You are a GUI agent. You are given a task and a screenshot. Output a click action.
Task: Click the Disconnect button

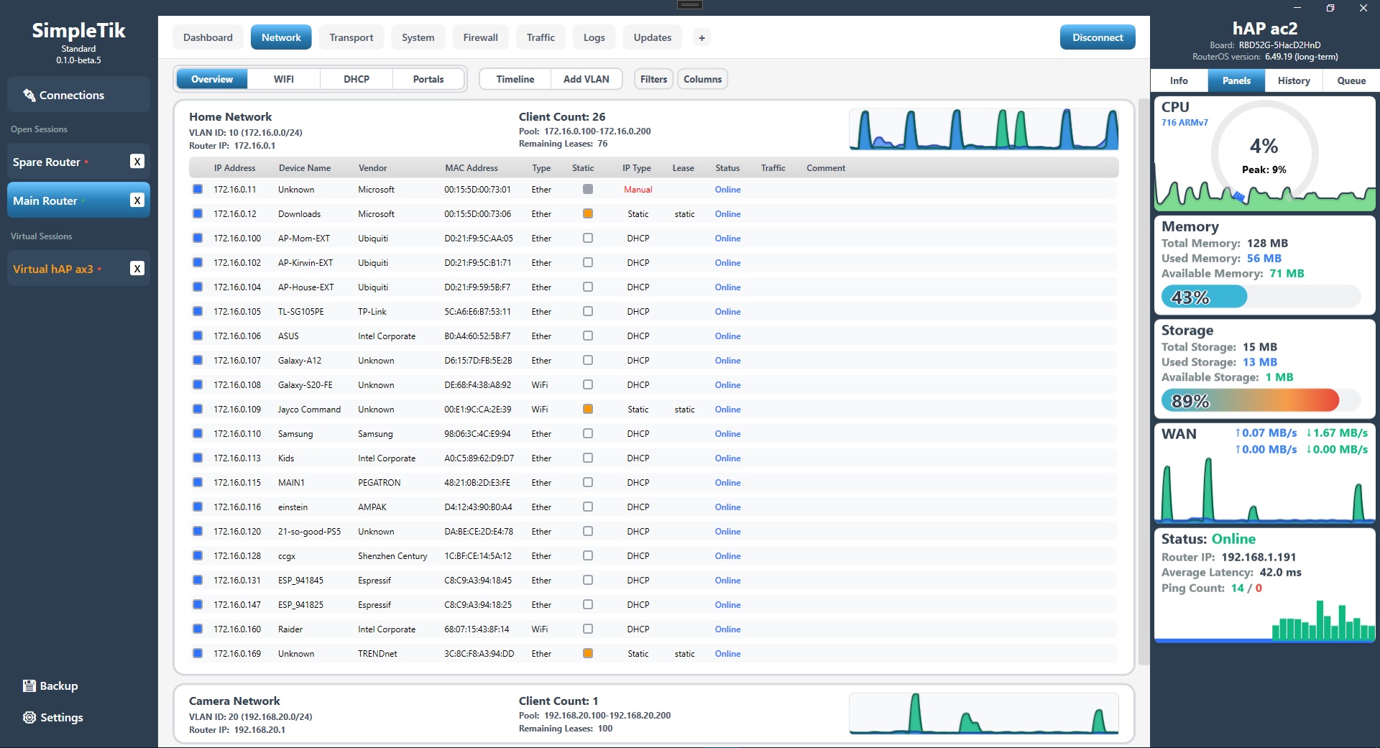click(1098, 37)
